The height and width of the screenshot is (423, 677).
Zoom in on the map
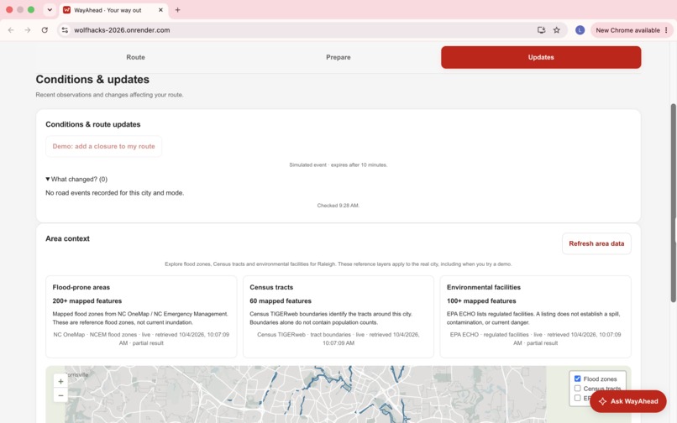60,382
